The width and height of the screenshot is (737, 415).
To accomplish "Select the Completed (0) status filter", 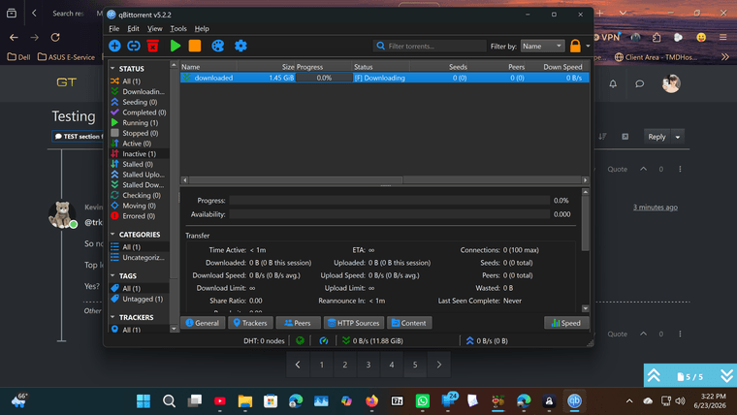I will (x=139, y=112).
